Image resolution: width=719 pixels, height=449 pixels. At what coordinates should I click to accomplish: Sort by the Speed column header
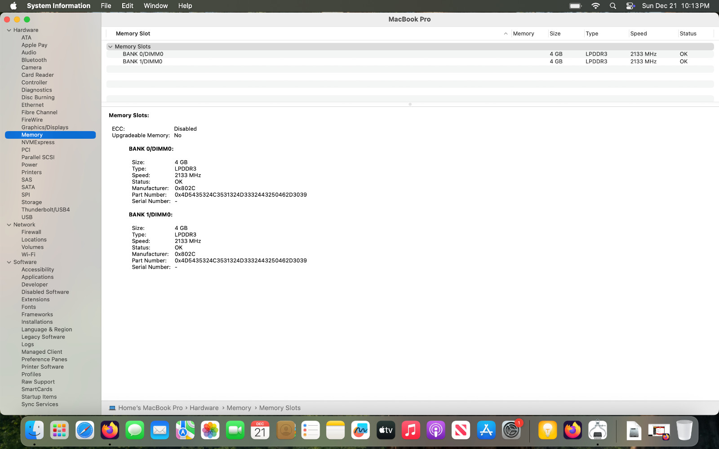pos(653,34)
